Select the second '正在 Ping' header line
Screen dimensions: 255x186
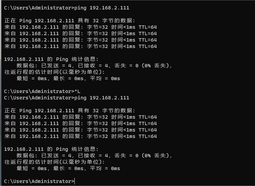[x=70, y=111]
